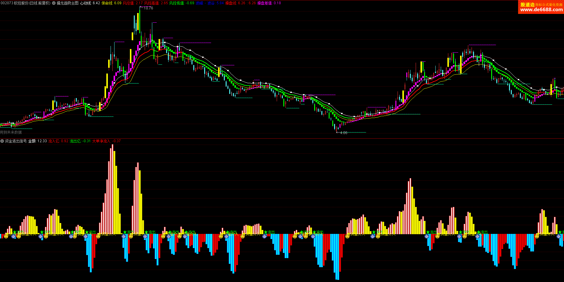The width and height of the screenshot is (564, 282).
Task: Open the www.de6688.com watermark link
Action: click(541, 9)
